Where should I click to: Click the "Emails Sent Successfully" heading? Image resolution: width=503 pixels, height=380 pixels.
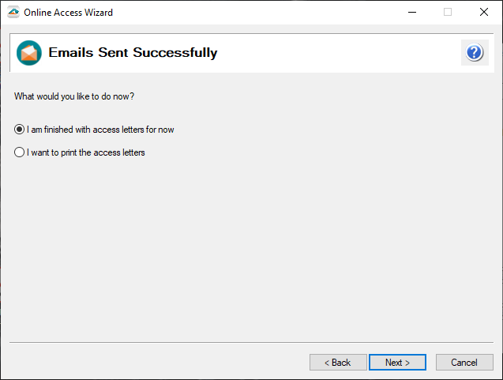133,53
